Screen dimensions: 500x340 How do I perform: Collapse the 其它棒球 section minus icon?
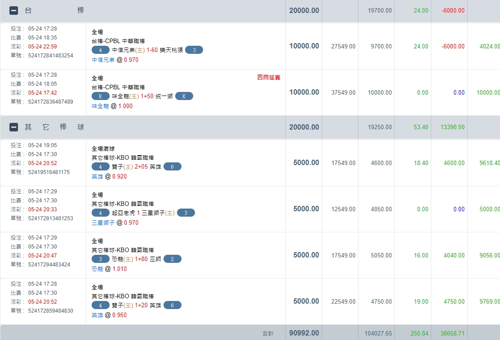pos(14,127)
